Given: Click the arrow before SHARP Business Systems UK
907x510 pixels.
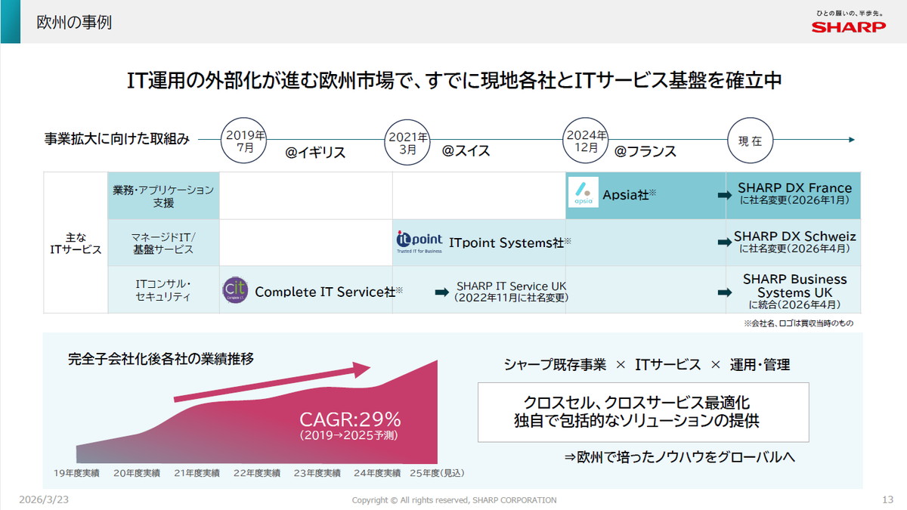Looking at the screenshot, I should (724, 292).
